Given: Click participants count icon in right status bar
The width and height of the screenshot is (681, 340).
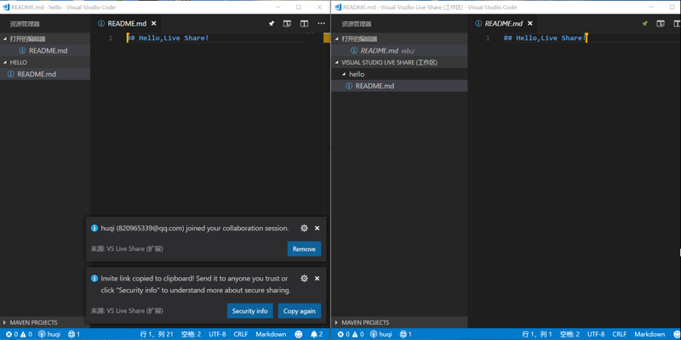Looking at the screenshot, I should [x=406, y=334].
